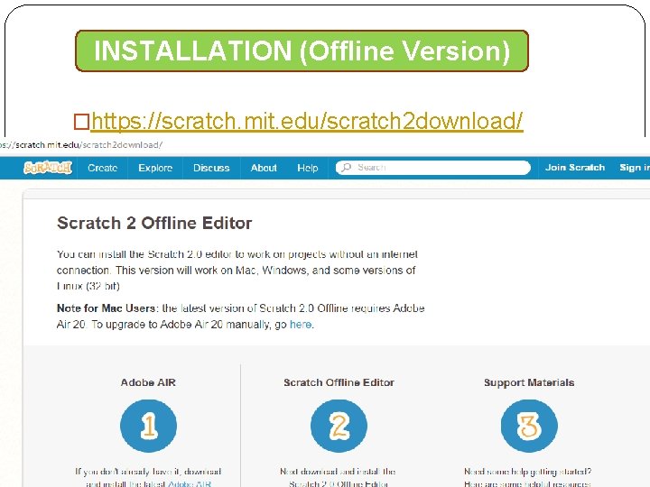The image size is (650, 487).
Task: Click the Sign in link
Action: coord(635,168)
